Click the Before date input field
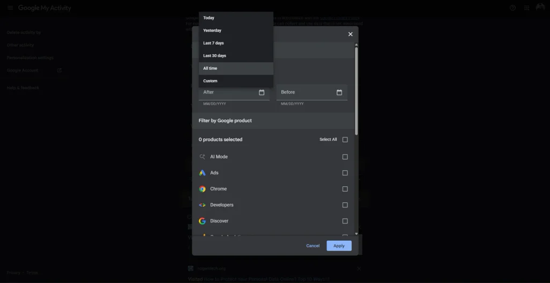 (x=312, y=92)
